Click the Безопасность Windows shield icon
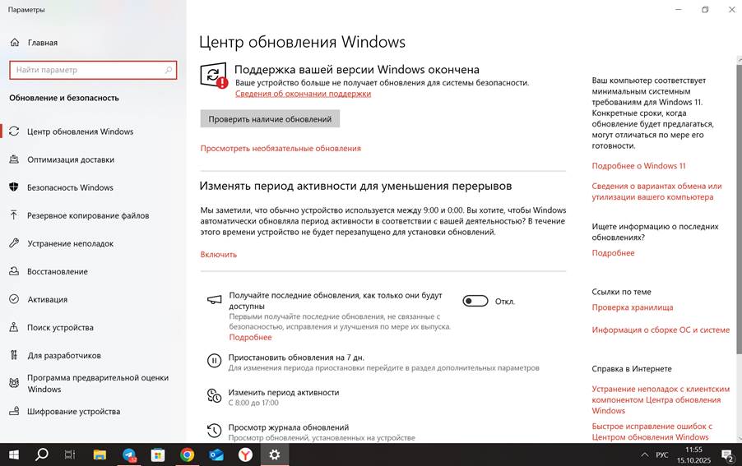This screenshot has width=742, height=466. click(x=14, y=187)
